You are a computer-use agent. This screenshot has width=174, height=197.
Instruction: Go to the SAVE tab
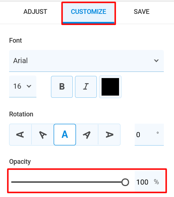click(x=142, y=12)
